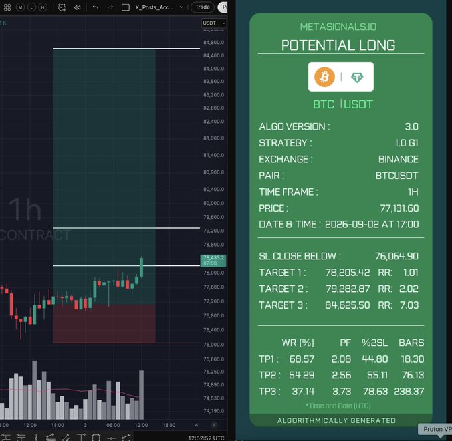Viewport: 452px width, 441px height.
Task: Click the TP3 bars value 238.37
Action: pyautogui.click(x=409, y=391)
